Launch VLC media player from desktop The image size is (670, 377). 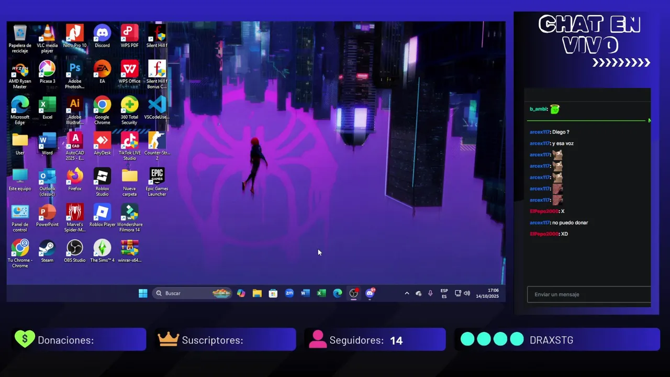(x=47, y=39)
